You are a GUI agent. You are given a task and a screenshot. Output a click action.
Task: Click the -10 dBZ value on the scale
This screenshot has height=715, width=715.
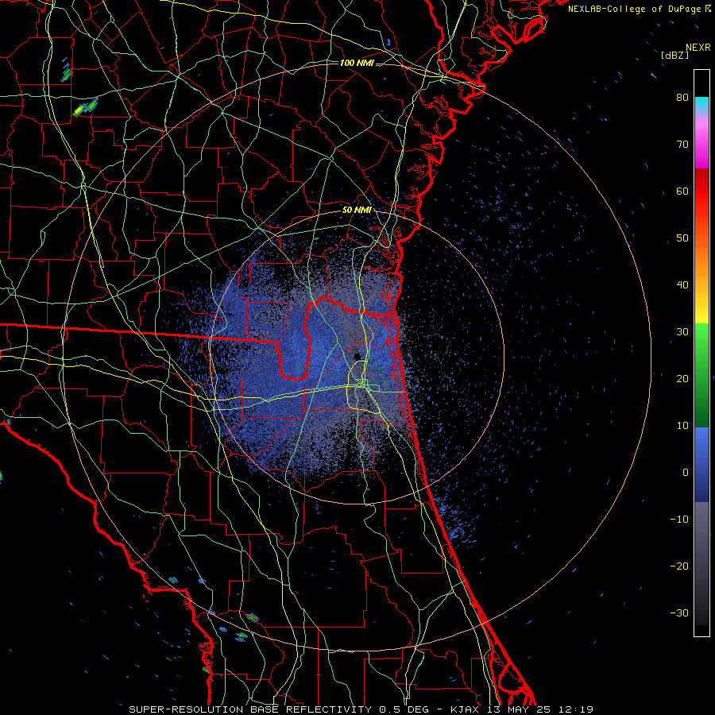click(679, 520)
